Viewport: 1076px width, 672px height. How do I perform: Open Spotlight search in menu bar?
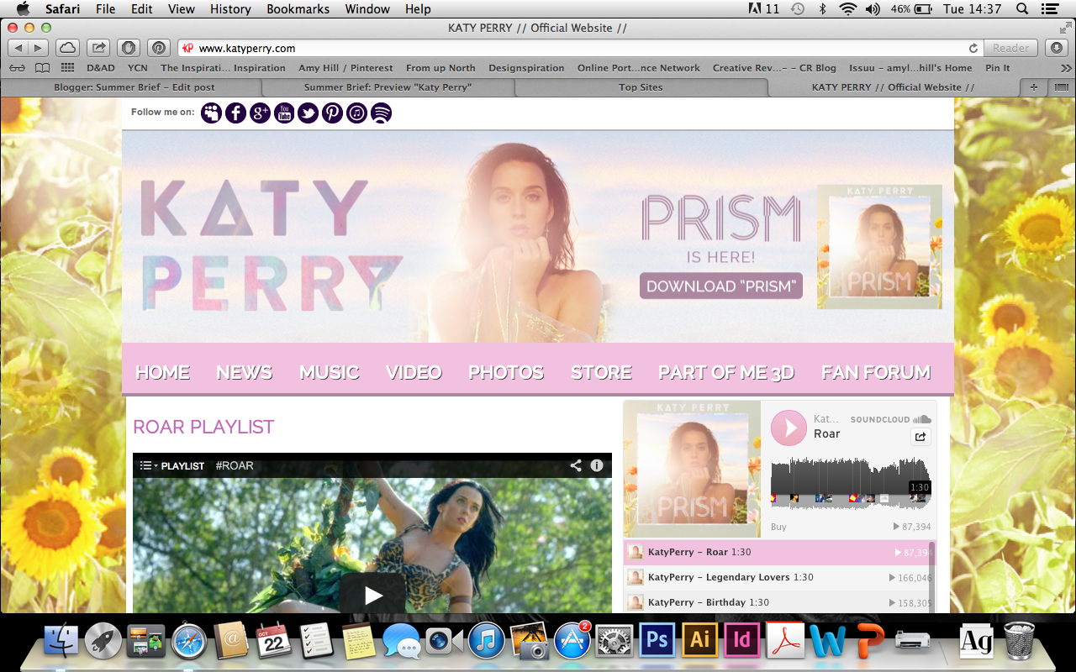coord(1022,9)
